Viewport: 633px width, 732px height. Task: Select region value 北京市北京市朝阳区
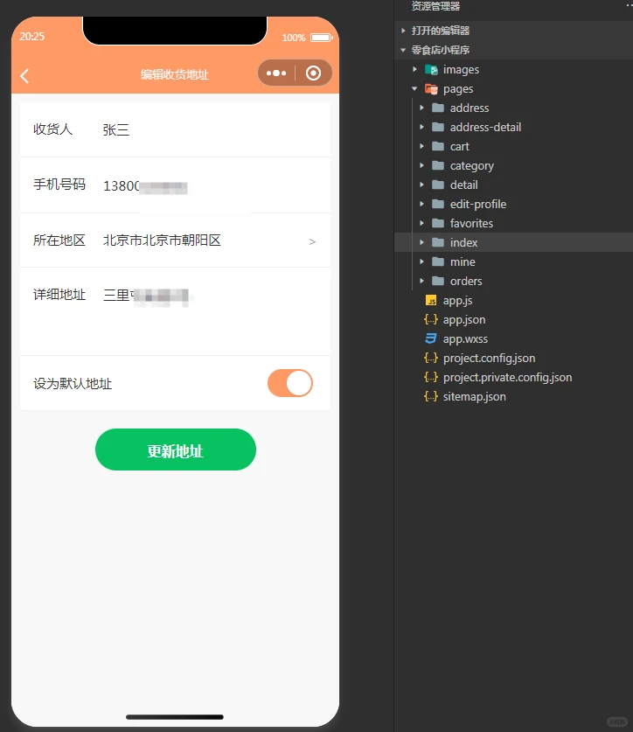pyautogui.click(x=162, y=241)
